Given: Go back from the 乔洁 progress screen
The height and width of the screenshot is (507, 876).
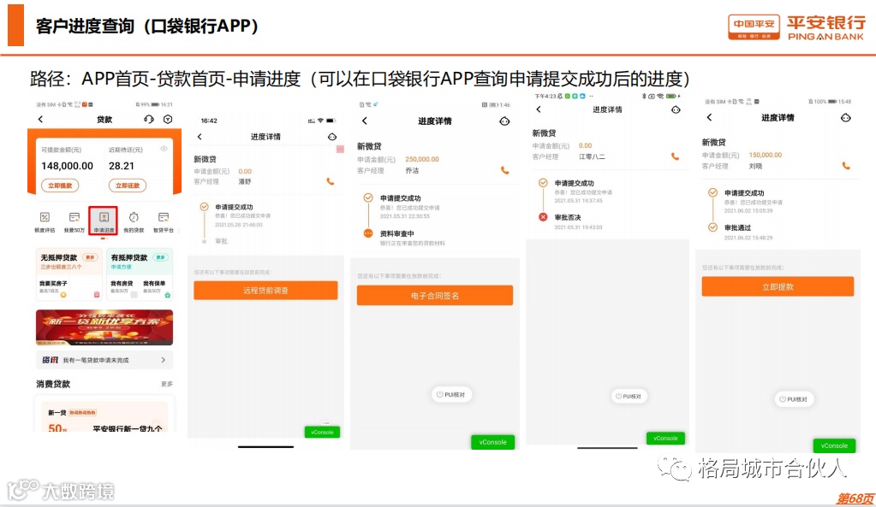Looking at the screenshot, I should coord(364,121).
